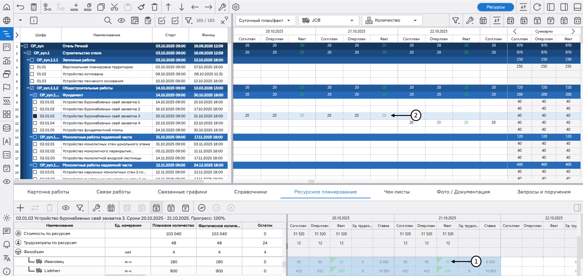Switch to the Чек-листы tab

(397, 192)
